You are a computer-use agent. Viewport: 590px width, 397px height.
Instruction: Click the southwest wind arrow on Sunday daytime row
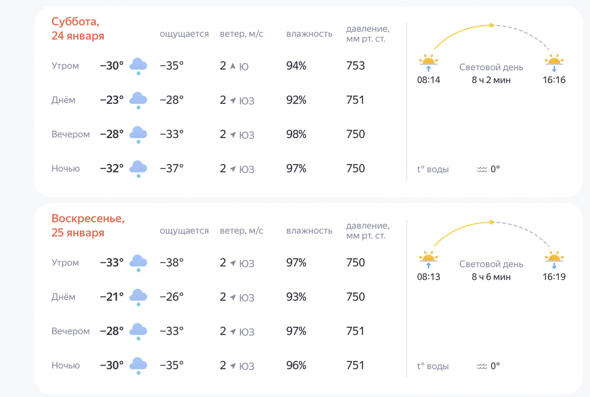pyautogui.click(x=232, y=297)
